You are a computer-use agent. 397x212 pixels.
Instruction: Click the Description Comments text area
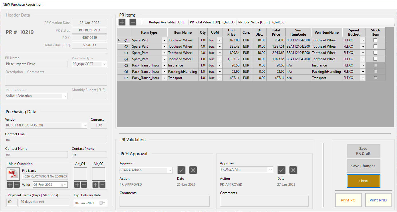tap(56, 80)
